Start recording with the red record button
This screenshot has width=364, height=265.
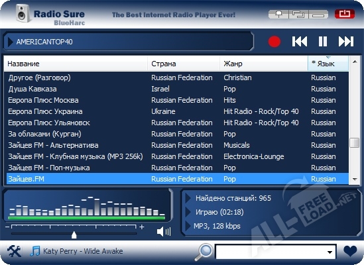point(274,42)
